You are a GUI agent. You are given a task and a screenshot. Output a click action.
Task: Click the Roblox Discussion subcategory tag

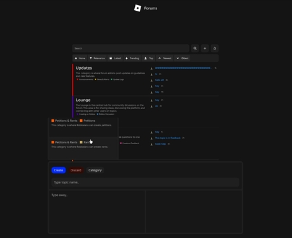pos(106,114)
